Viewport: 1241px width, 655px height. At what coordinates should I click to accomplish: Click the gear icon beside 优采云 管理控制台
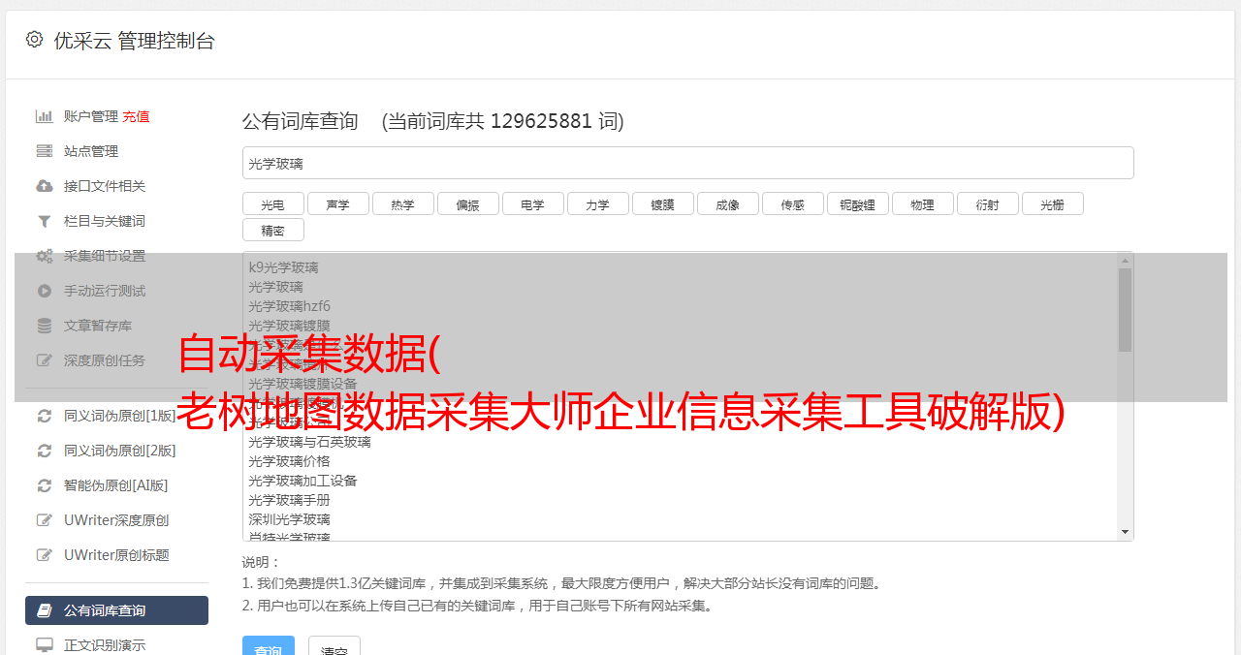(x=35, y=40)
